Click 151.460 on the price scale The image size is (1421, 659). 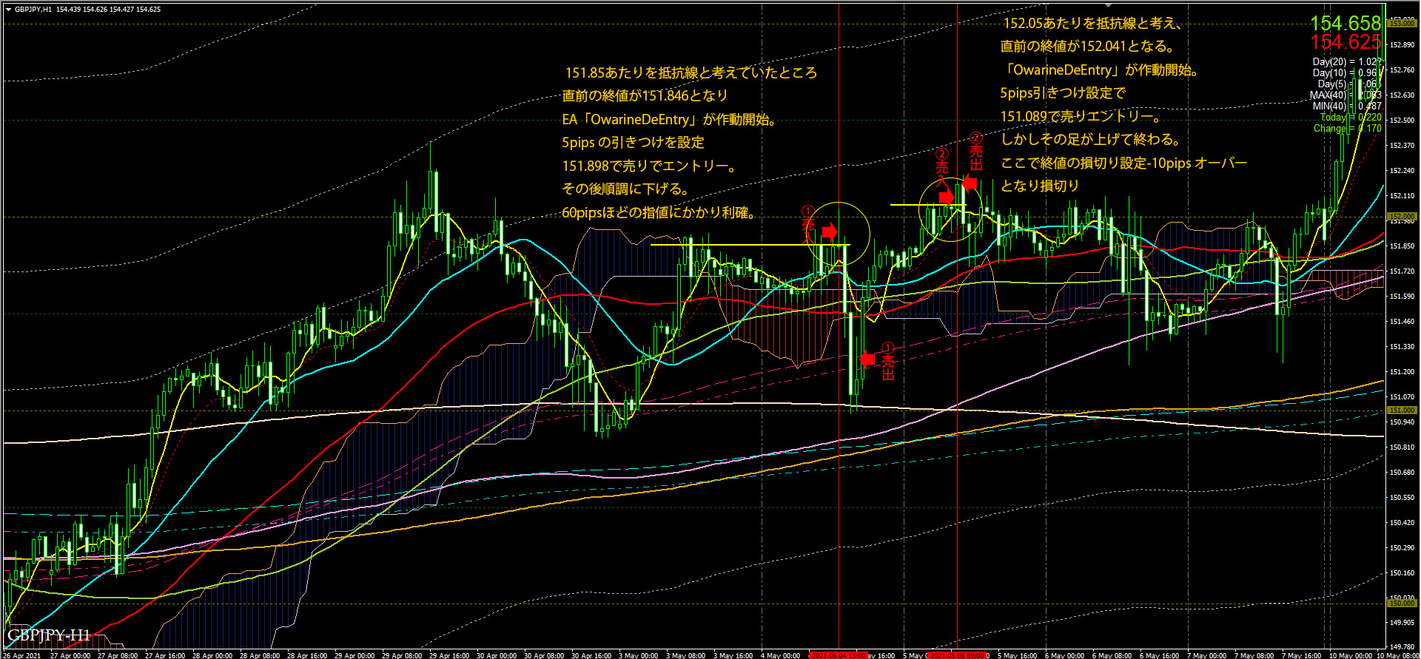point(1402,322)
